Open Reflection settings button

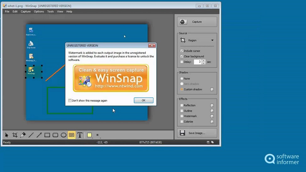(212, 105)
